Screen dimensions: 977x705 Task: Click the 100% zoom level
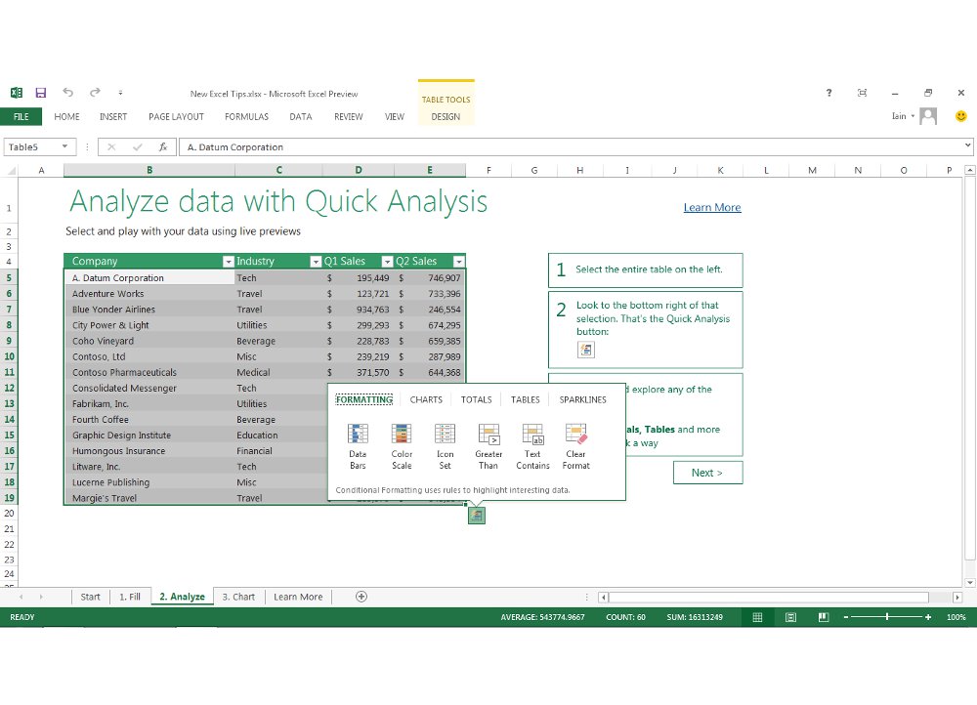pyautogui.click(x=956, y=617)
